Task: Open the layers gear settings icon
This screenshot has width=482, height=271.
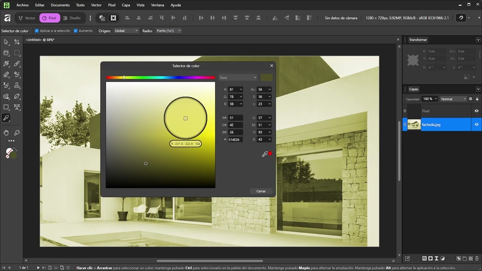Action: click(x=470, y=99)
